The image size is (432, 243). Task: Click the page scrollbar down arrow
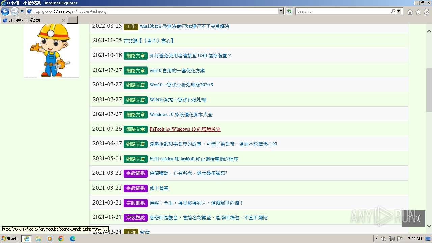tap(429, 226)
